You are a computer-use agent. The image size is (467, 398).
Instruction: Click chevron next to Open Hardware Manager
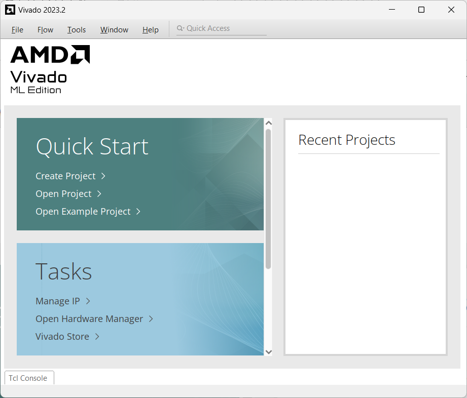click(x=151, y=319)
